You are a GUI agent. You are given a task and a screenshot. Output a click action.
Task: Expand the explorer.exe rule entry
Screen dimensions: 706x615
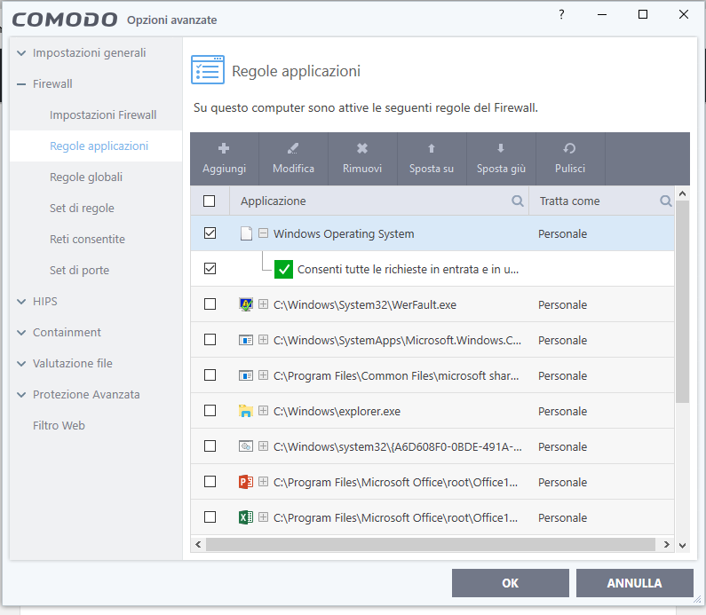263,411
